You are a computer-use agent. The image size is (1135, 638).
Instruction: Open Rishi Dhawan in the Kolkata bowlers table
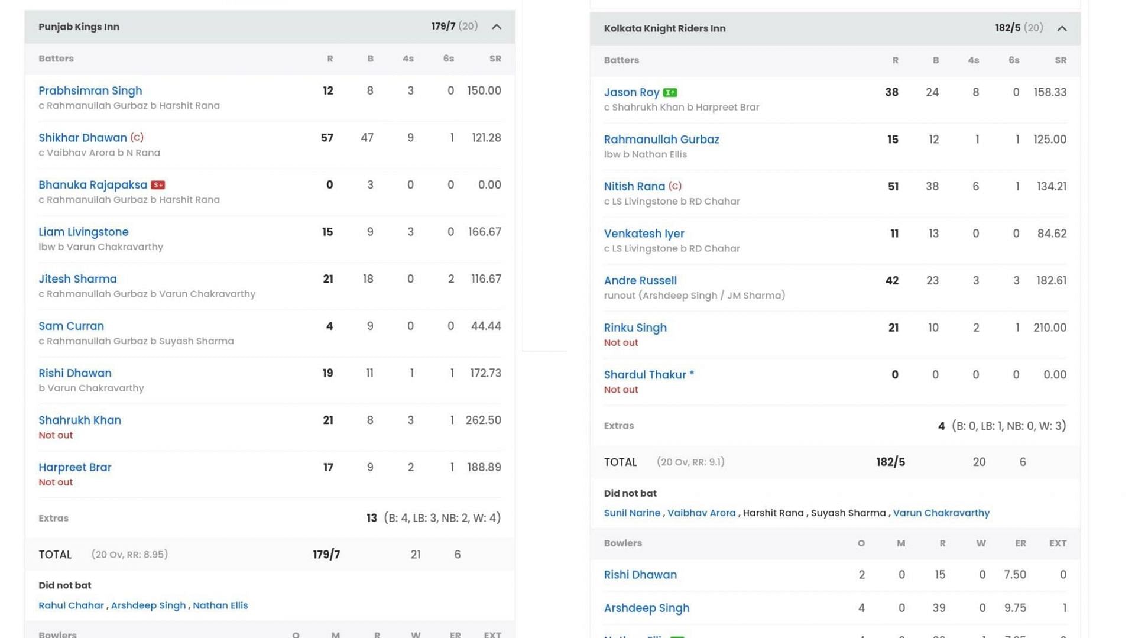click(x=640, y=575)
